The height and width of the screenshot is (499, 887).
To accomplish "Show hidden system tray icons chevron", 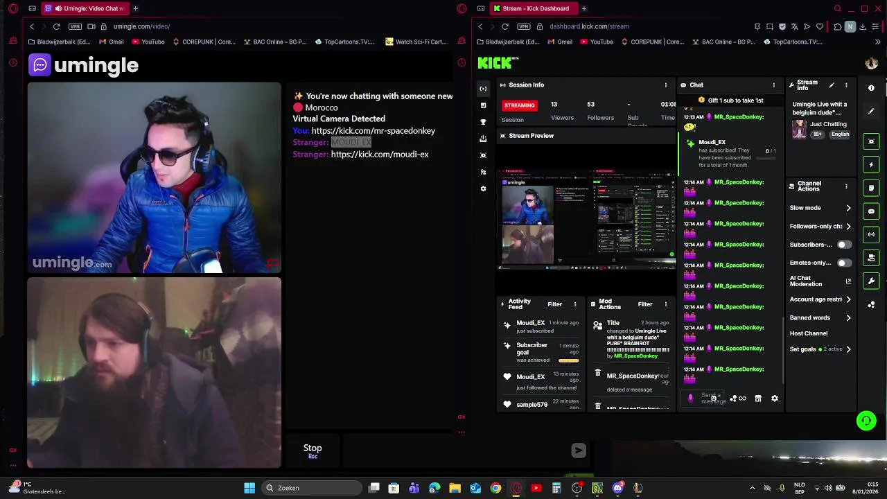I will (753, 488).
